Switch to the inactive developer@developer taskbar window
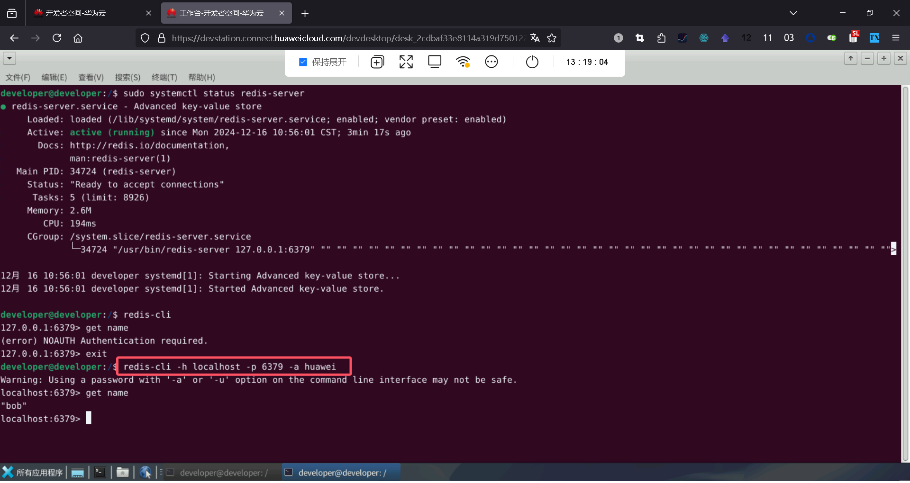 pos(222,473)
